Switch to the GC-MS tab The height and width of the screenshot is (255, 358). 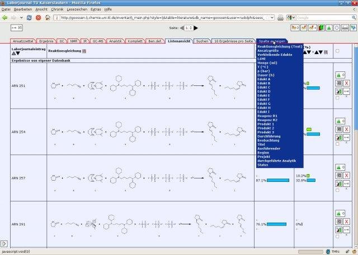[x=98, y=41]
